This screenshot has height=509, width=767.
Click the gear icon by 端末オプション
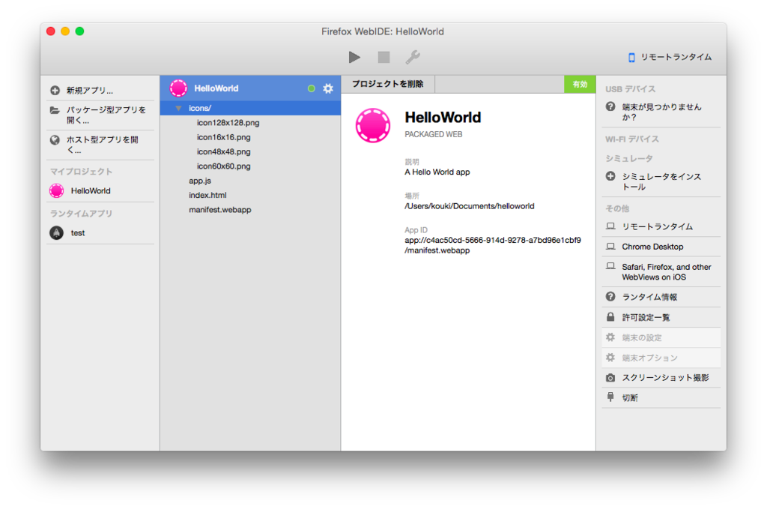tap(610, 358)
